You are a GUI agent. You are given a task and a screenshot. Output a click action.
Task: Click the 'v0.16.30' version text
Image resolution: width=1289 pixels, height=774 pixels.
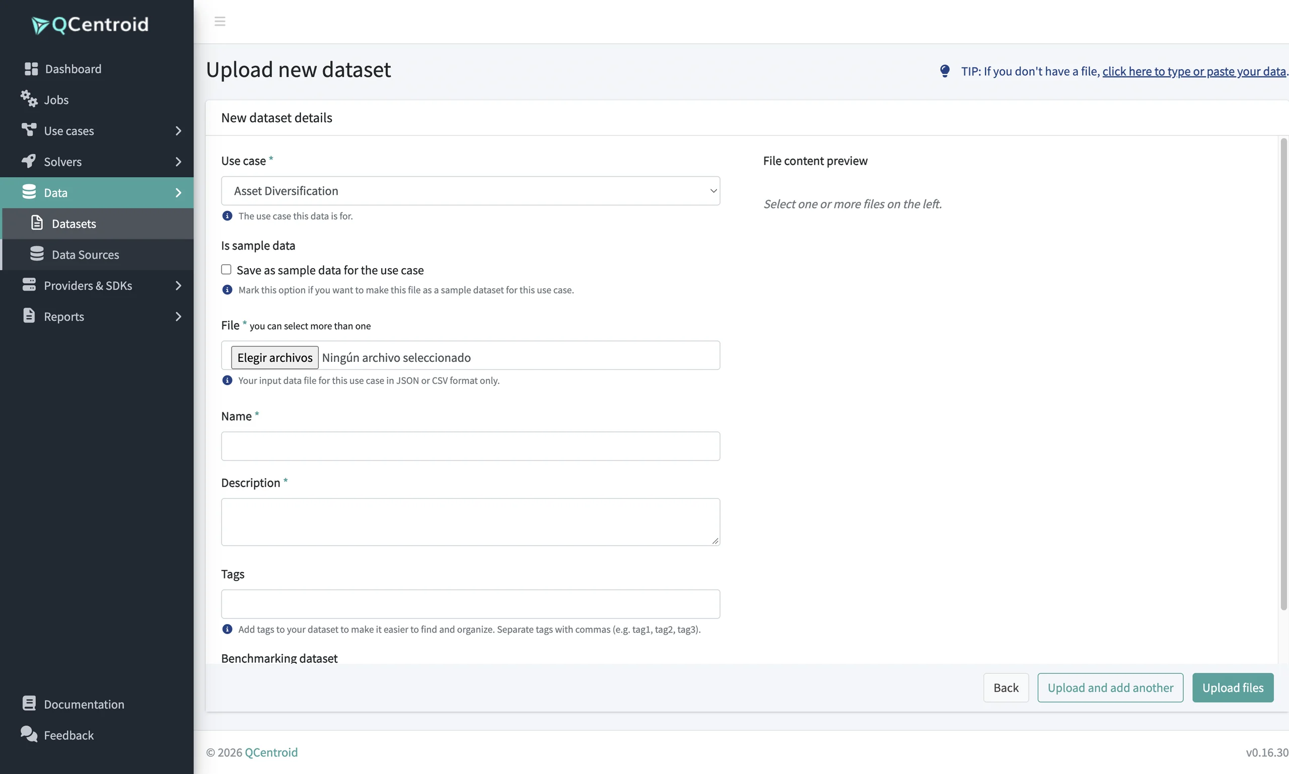[x=1267, y=752]
